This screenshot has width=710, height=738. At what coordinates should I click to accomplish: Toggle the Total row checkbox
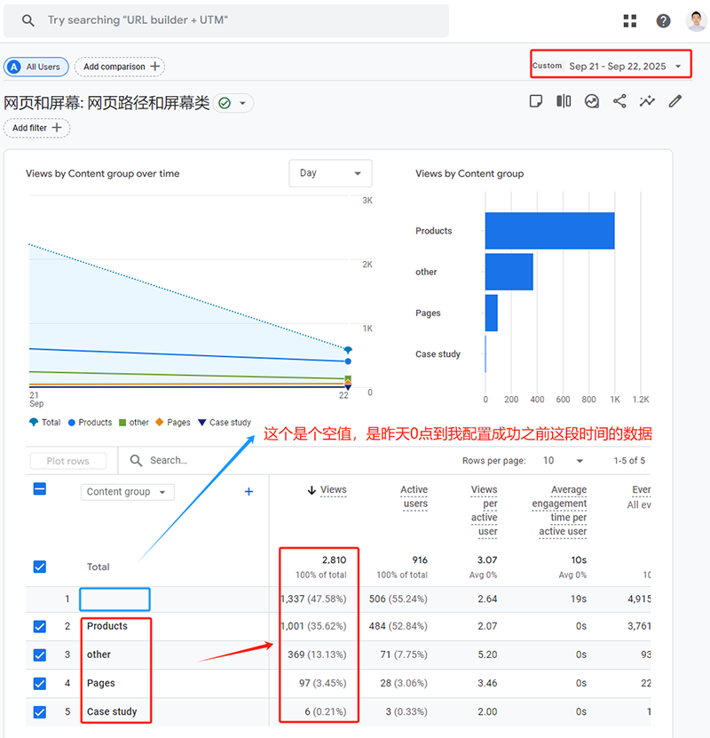tap(40, 567)
